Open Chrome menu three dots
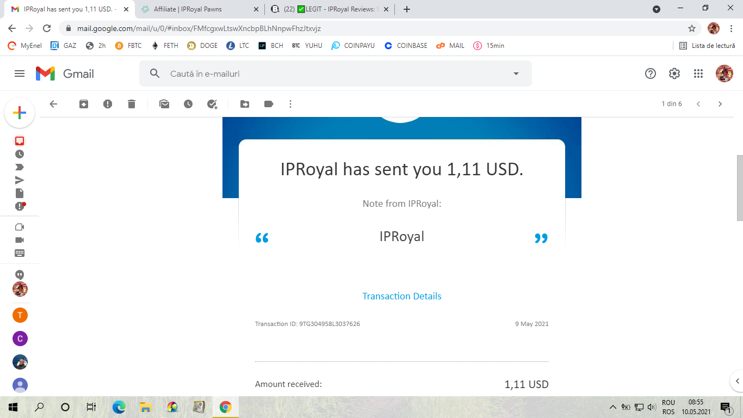The image size is (743, 418). (731, 28)
